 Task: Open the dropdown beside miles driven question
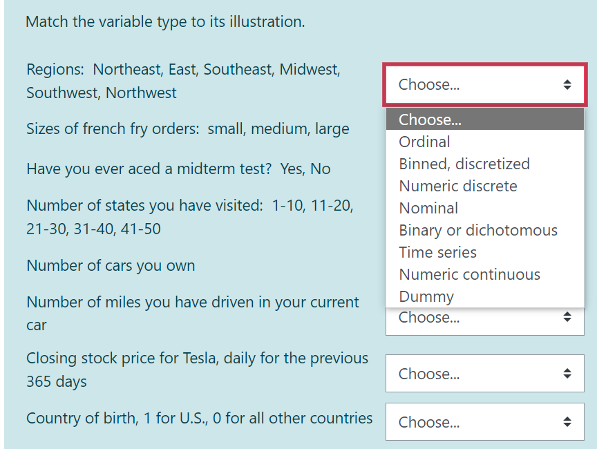[x=484, y=317]
